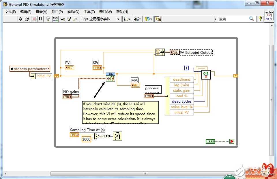Click the Step Into button
The image size is (277, 179).
coord(63,19)
